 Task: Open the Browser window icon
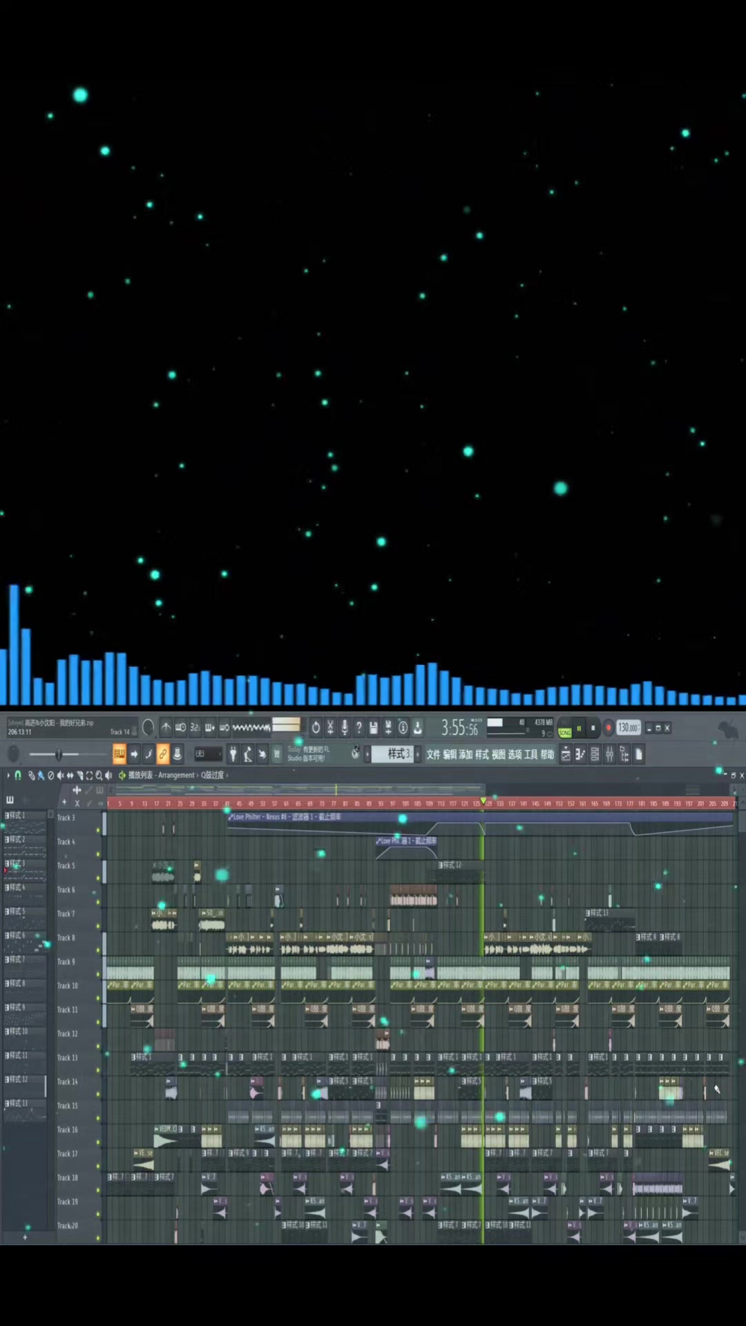point(624,754)
